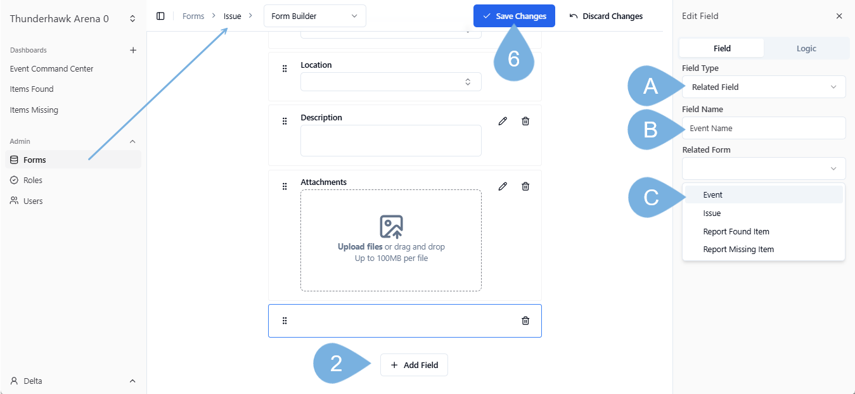Open the Form Builder view dropdown
Image resolution: width=855 pixels, height=394 pixels.
pos(314,16)
